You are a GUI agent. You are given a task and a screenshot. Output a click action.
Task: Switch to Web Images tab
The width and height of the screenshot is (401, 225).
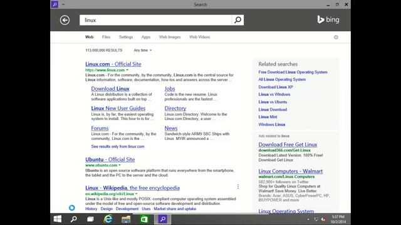pos(170,37)
